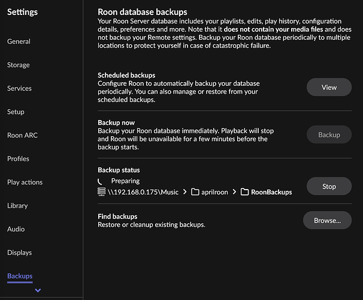Select the \\192.168.0.175\Music path text
Screen dimensions: 363x300
point(143,192)
